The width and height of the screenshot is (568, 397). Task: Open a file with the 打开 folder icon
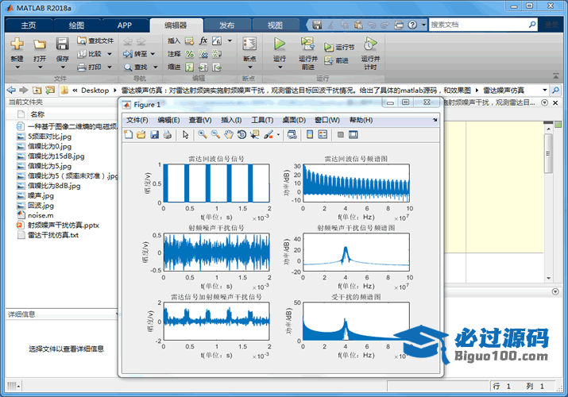(40, 44)
